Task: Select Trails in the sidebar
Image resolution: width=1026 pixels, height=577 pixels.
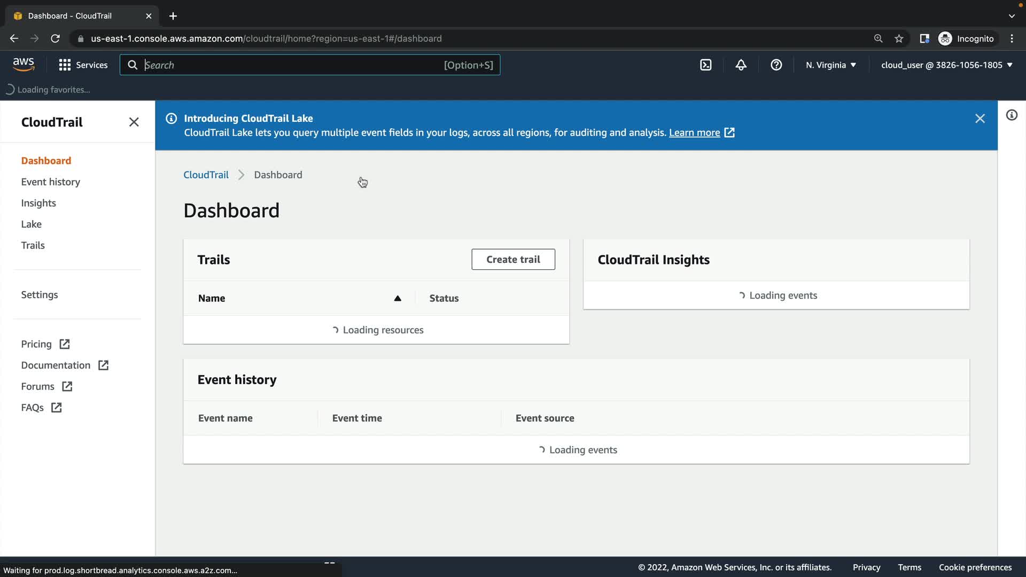Action: 33,246
